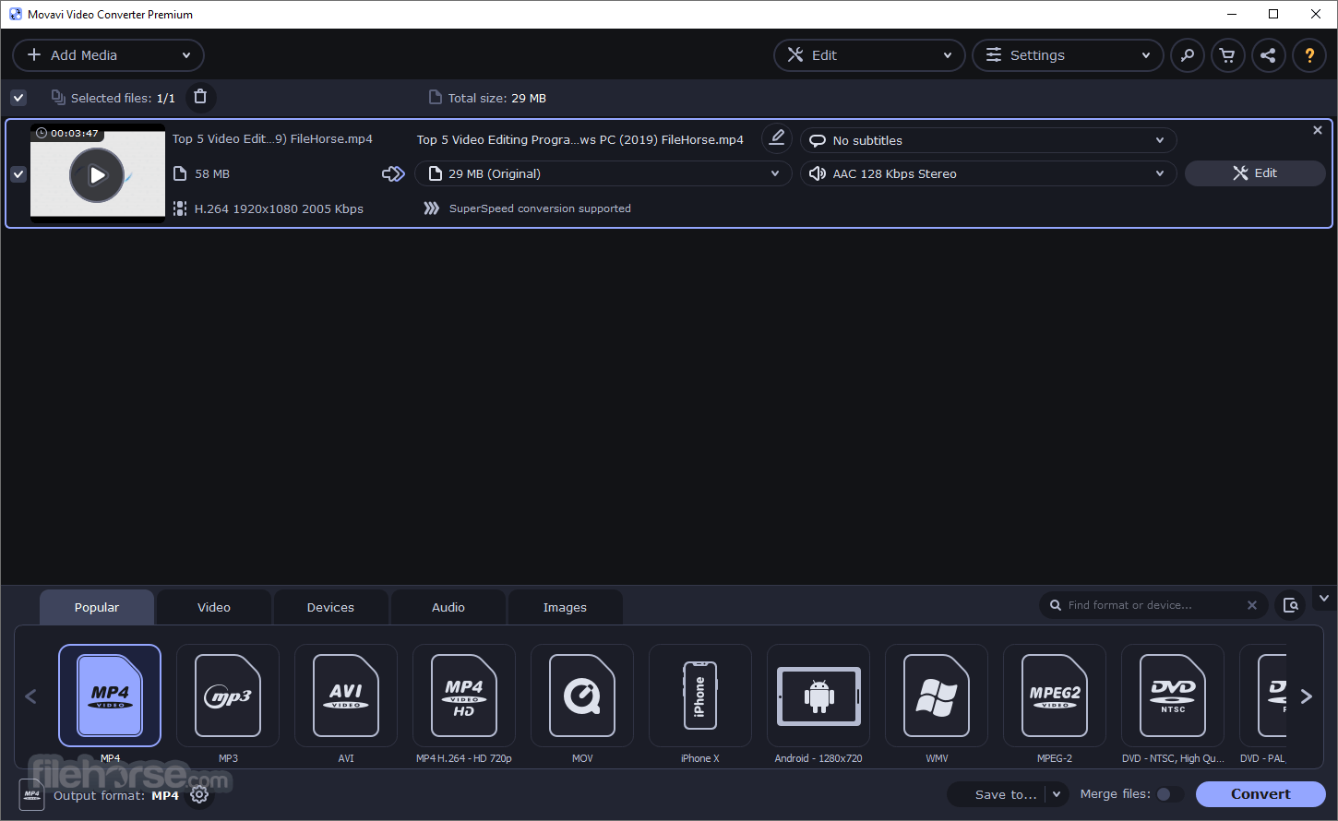Screen dimensions: 1338x821
Task: Open the Images format tab
Action: tap(565, 606)
